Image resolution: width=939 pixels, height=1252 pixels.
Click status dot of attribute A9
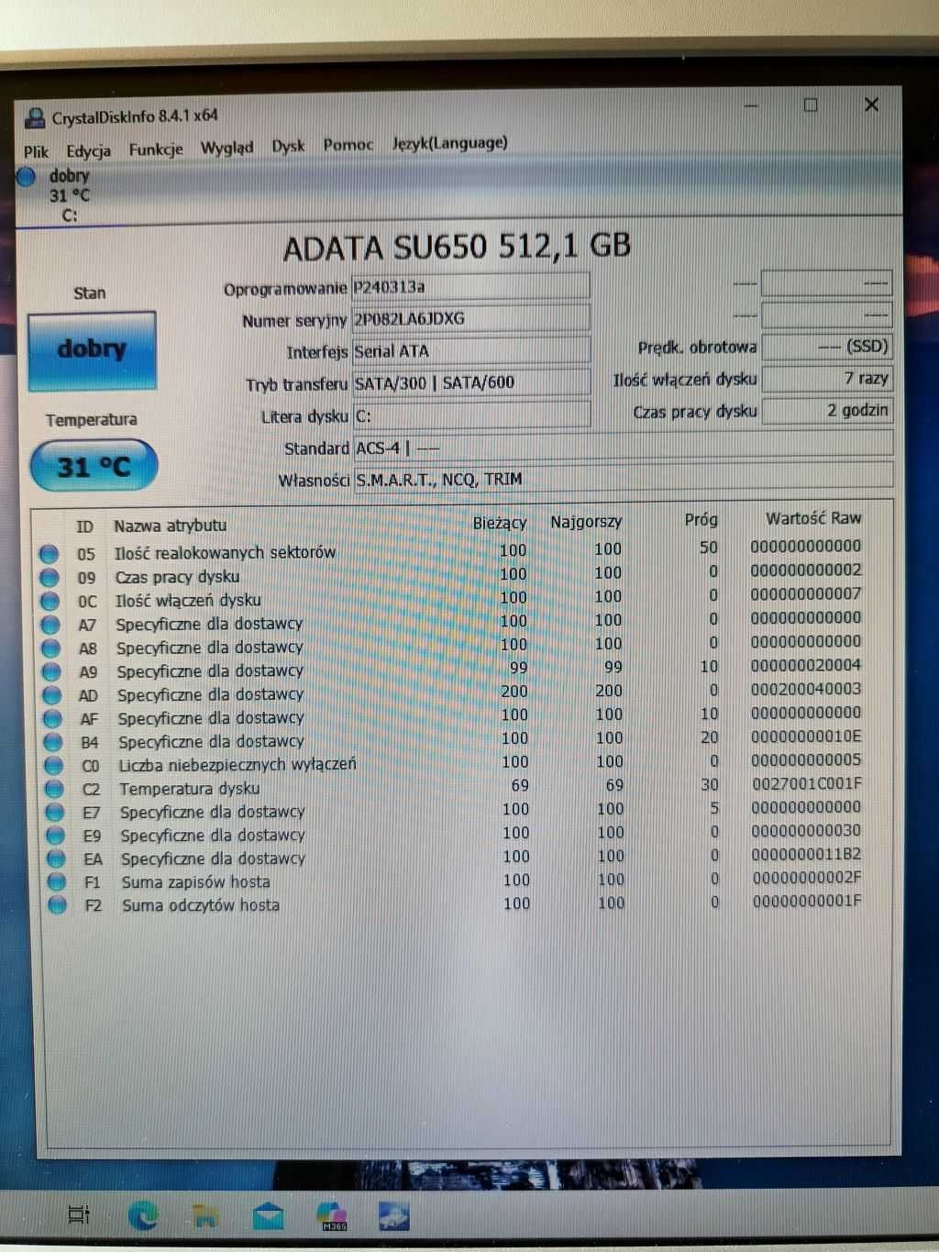pyautogui.click(x=51, y=671)
